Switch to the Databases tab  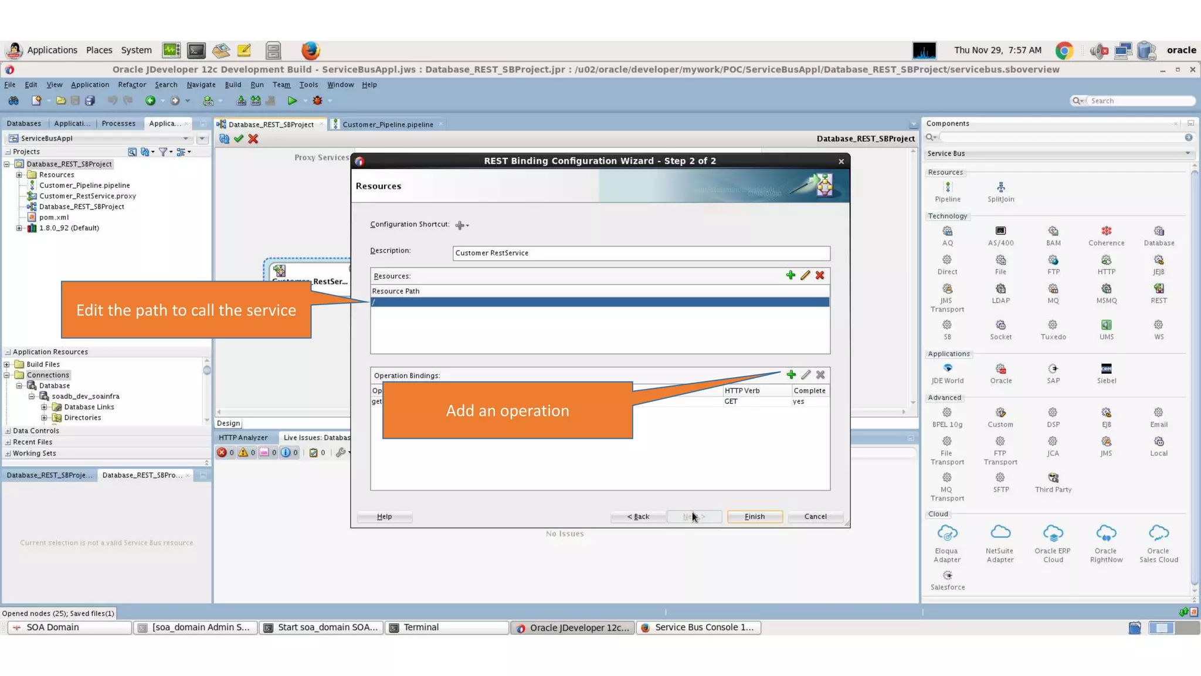click(24, 123)
